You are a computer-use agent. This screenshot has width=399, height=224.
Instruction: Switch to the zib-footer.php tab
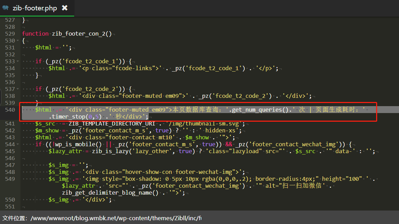click(x=34, y=8)
